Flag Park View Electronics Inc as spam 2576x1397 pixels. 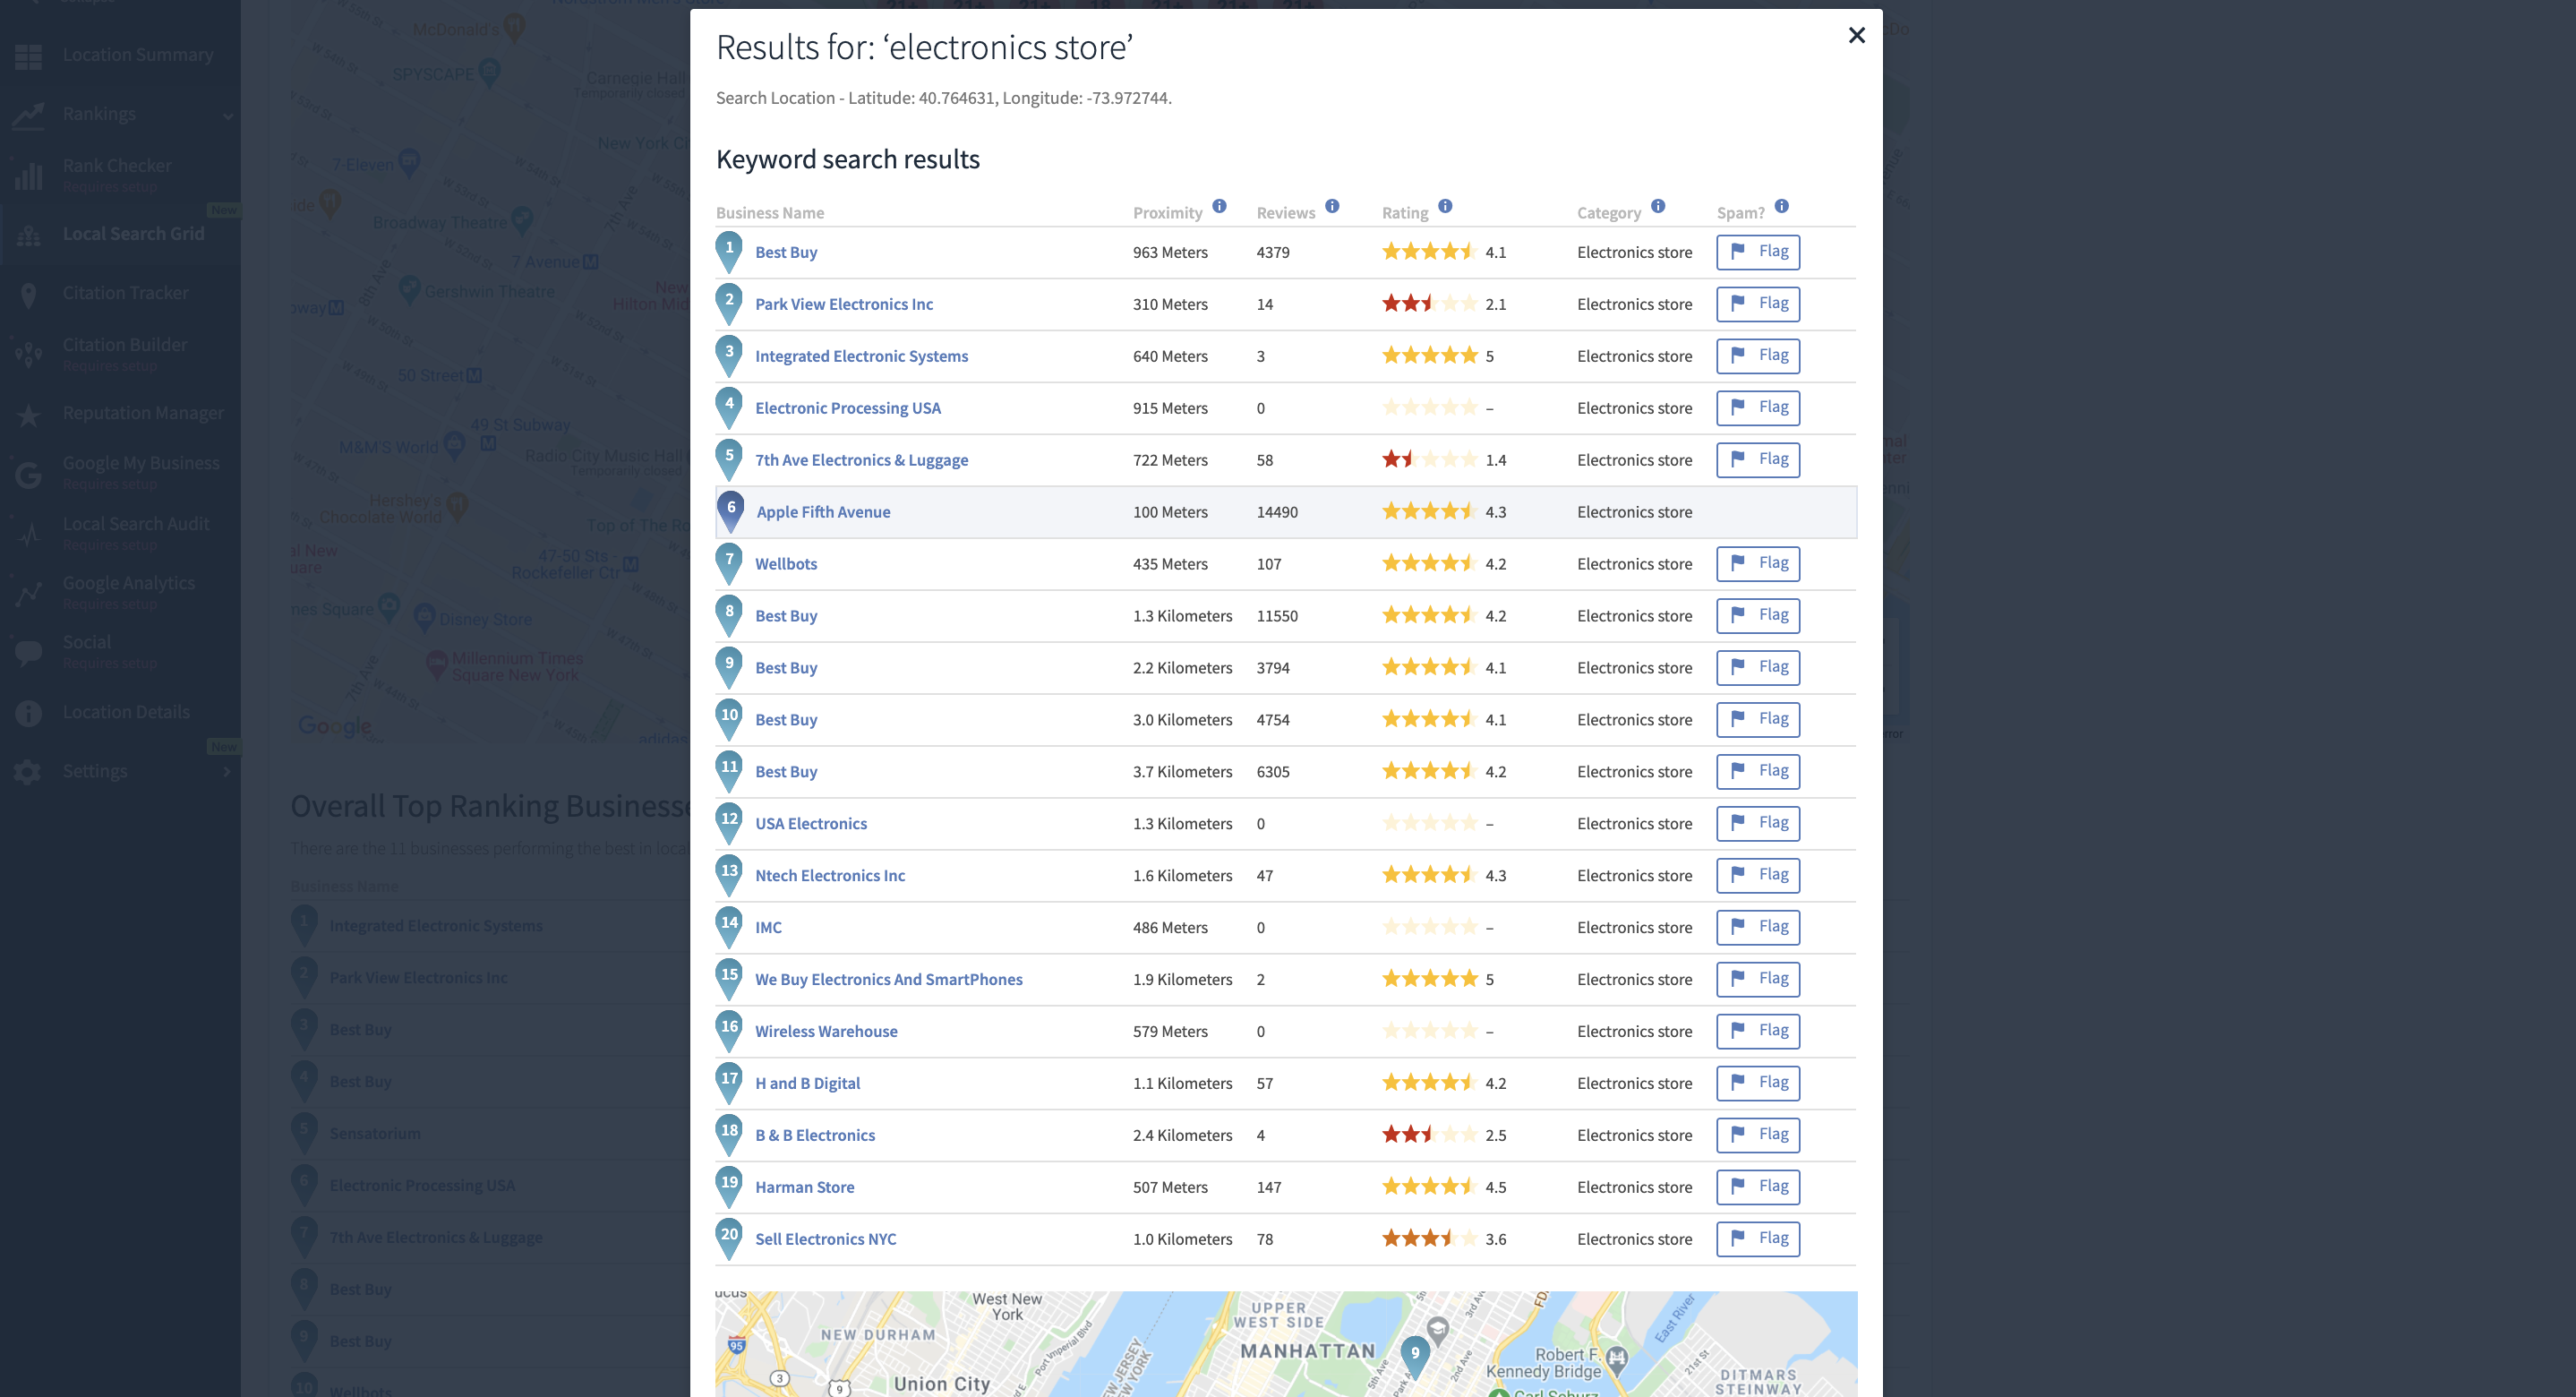point(1757,303)
